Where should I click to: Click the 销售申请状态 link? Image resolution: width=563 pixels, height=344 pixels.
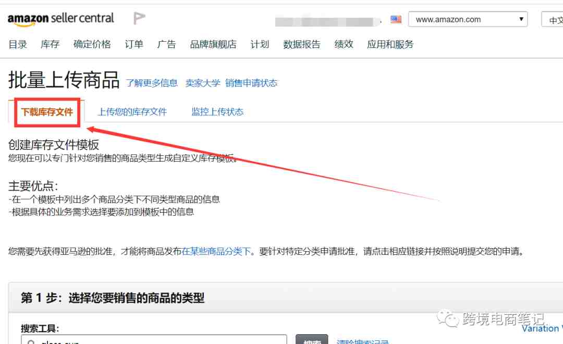251,83
